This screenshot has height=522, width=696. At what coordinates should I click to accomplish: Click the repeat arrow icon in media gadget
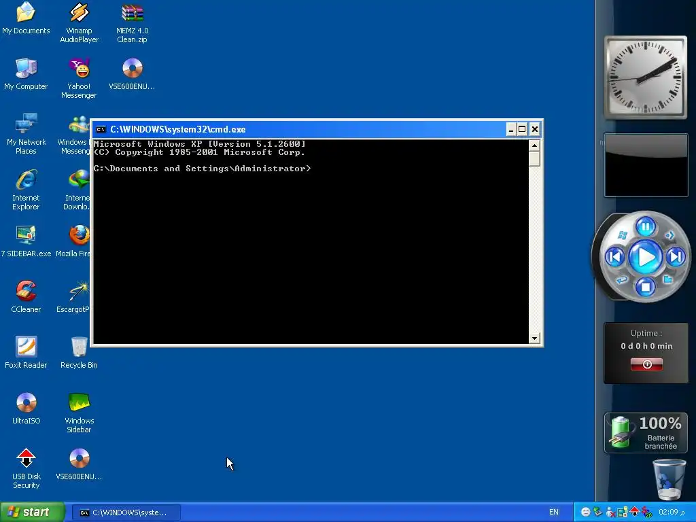[622, 279]
